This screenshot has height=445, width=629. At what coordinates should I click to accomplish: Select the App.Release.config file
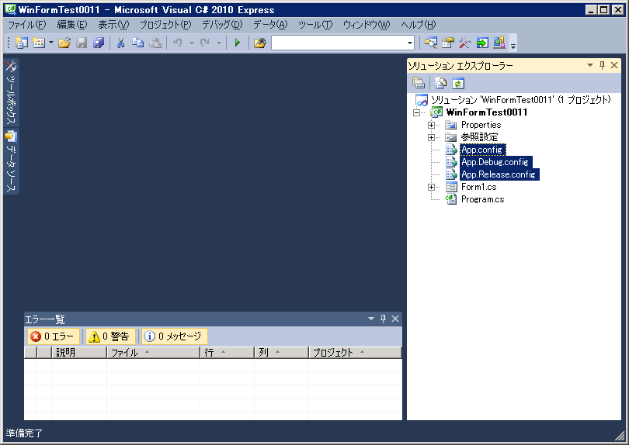click(x=499, y=174)
